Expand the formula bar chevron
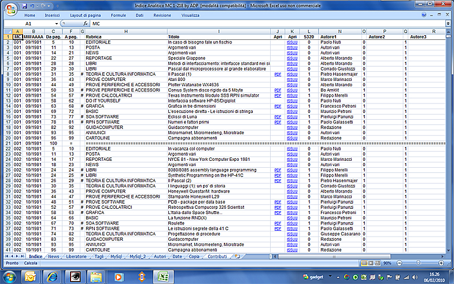This screenshot has width=454, height=284. tap(448, 24)
